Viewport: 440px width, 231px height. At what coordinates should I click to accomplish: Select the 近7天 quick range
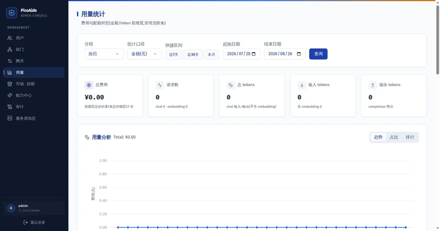pos(174,54)
